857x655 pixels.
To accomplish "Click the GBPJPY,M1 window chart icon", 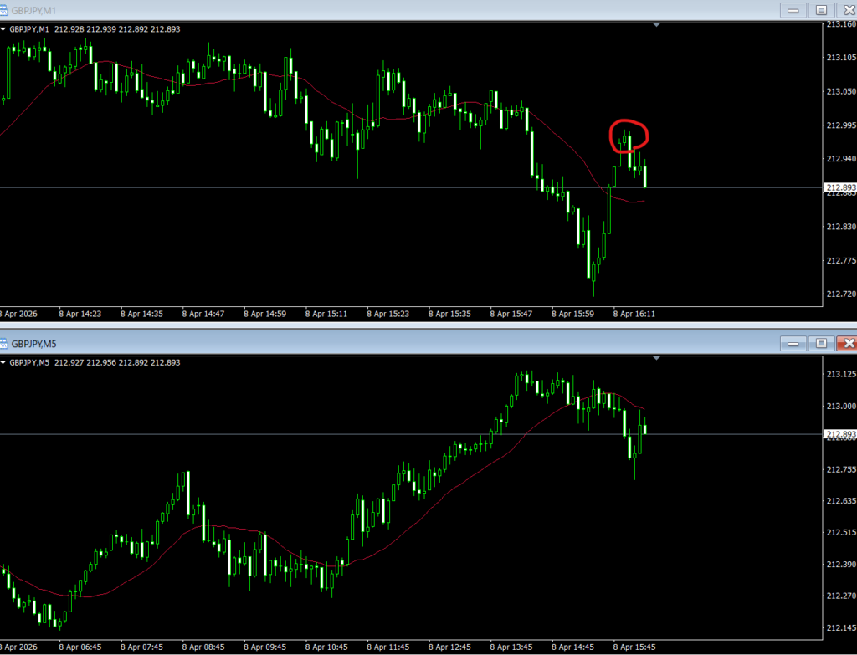I will [5, 10].
